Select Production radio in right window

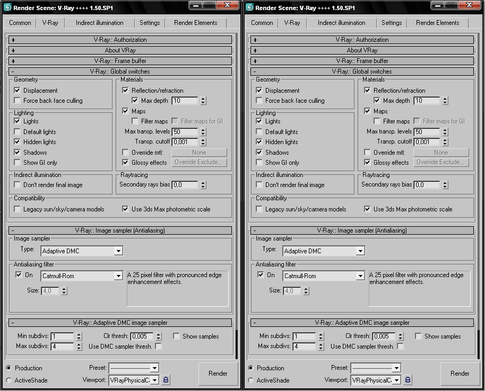(x=250, y=368)
